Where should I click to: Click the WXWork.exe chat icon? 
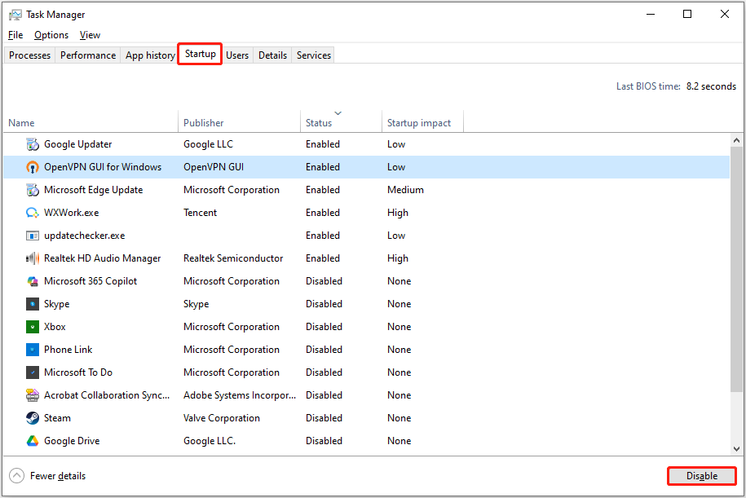tap(33, 213)
